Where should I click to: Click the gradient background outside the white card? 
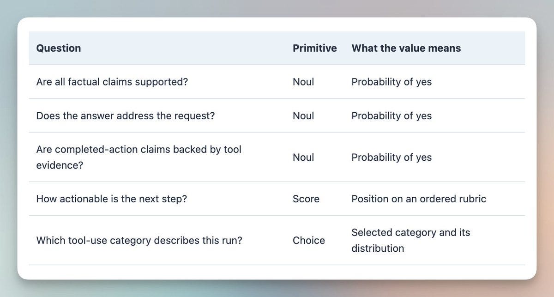click(x=277, y=8)
